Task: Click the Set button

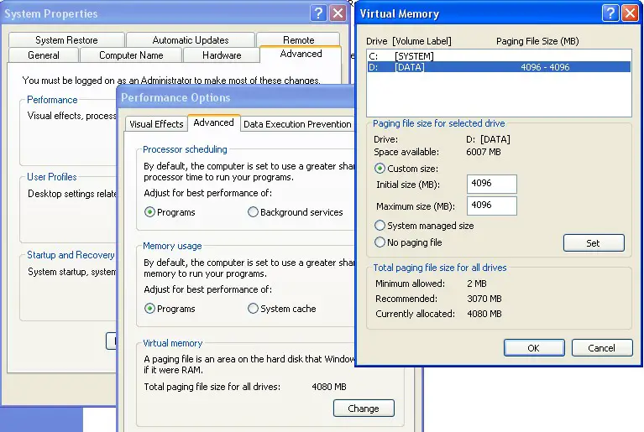Action: 594,243
